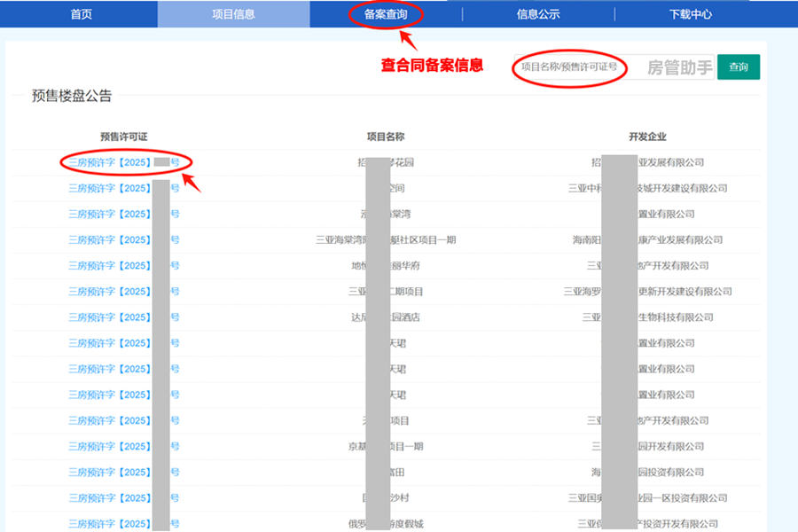Click the 预售许可证 column header
The image size is (798, 532).
123,137
